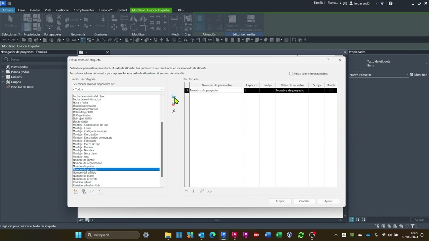The image size is (429, 241).
Task: Remove the parameter from the label (red arrow)
Action: click(x=174, y=104)
